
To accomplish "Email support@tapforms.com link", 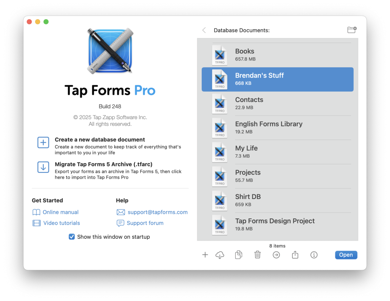I will pyautogui.click(x=158, y=212).
